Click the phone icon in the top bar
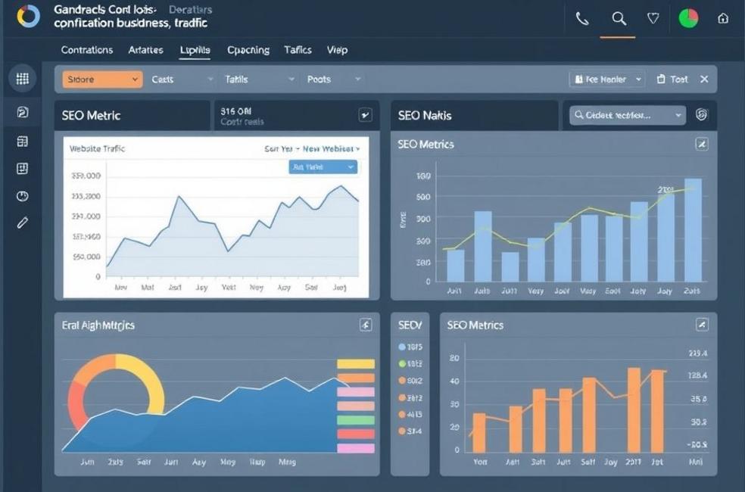This screenshot has width=745, height=492. tap(583, 17)
